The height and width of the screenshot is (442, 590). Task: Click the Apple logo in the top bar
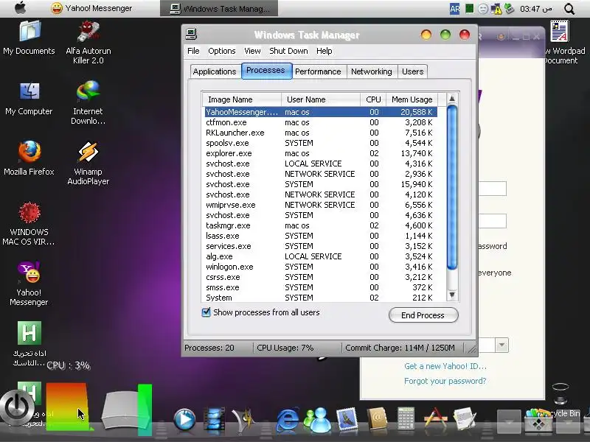tap(21, 8)
